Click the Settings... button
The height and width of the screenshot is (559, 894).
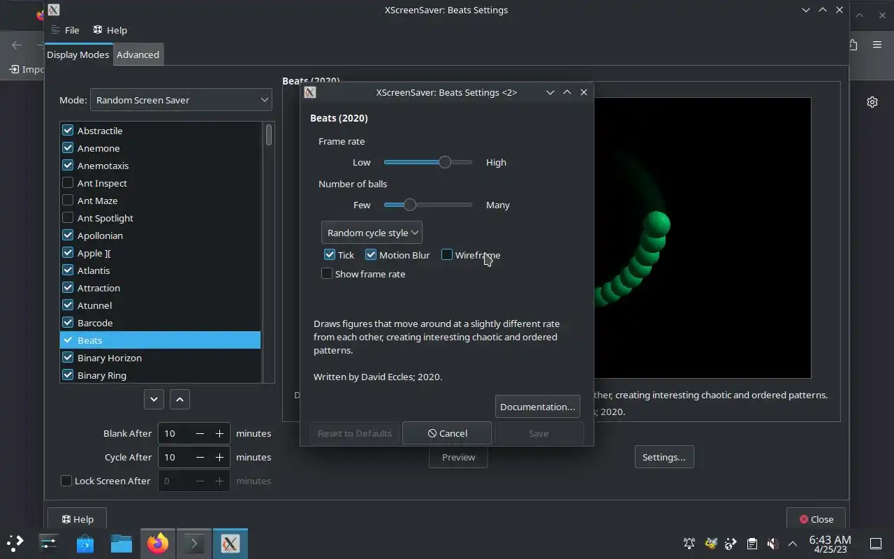664,457
